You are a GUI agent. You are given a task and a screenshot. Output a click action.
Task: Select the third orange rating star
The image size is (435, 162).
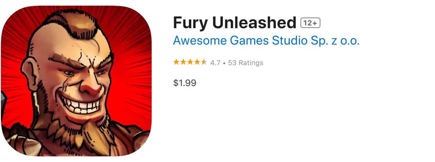(190, 62)
